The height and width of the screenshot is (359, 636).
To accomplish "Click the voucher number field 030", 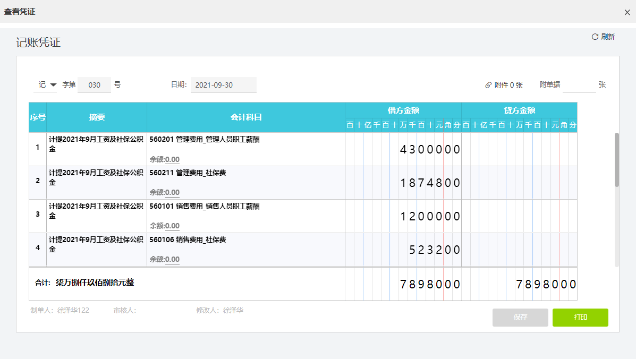I will [x=94, y=85].
